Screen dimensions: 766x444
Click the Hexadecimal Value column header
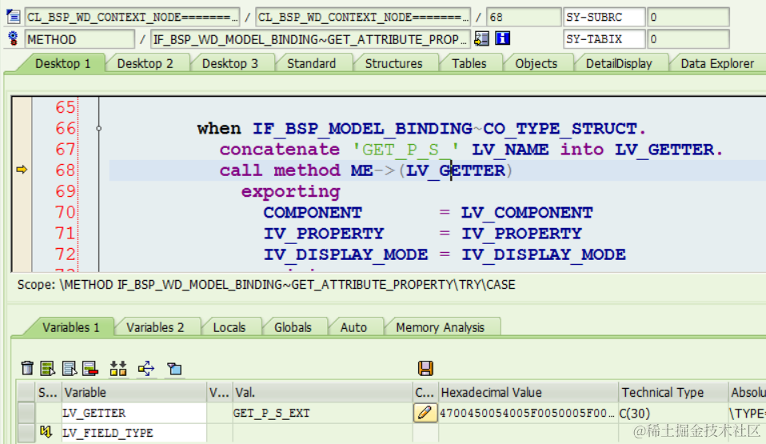coord(528,392)
